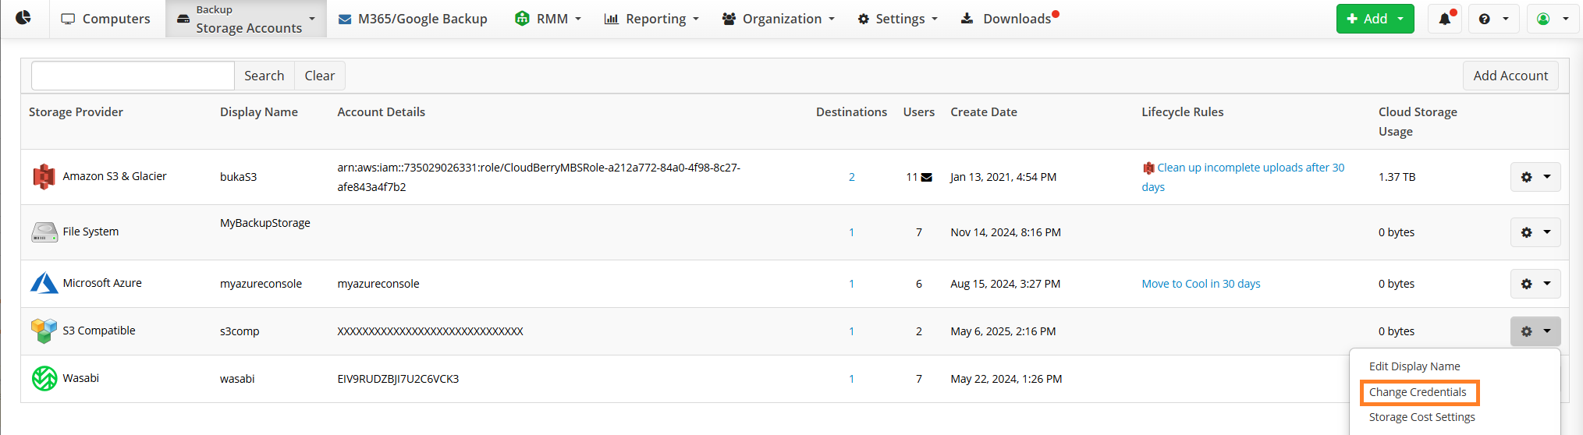Click the MSP360 logo icon
Viewport: 1583px width, 435px height.
point(23,18)
